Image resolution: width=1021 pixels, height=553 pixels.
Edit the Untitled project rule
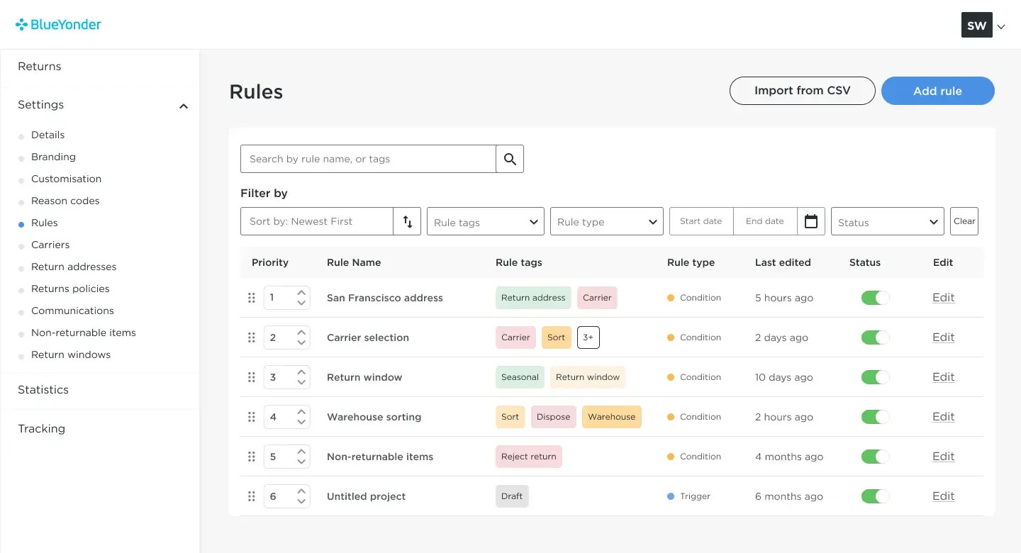coord(944,496)
